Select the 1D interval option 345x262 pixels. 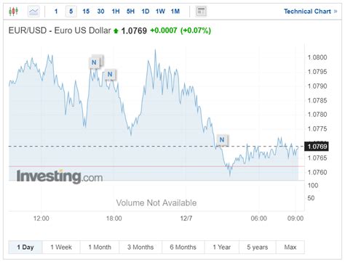(146, 12)
